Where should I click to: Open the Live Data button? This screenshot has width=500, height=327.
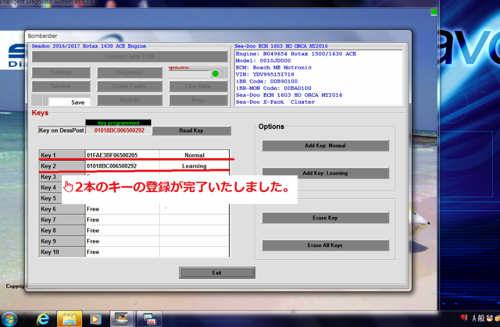(198, 86)
